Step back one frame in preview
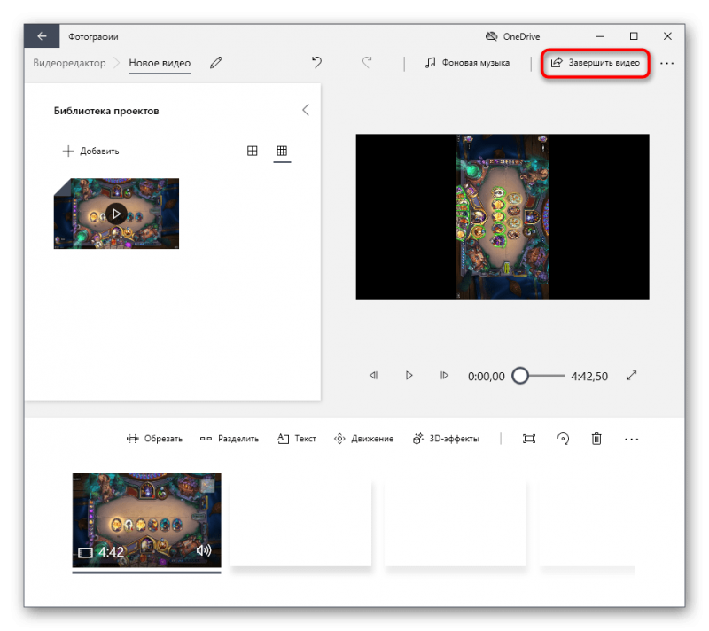This screenshot has height=631, width=709. pyautogui.click(x=373, y=375)
